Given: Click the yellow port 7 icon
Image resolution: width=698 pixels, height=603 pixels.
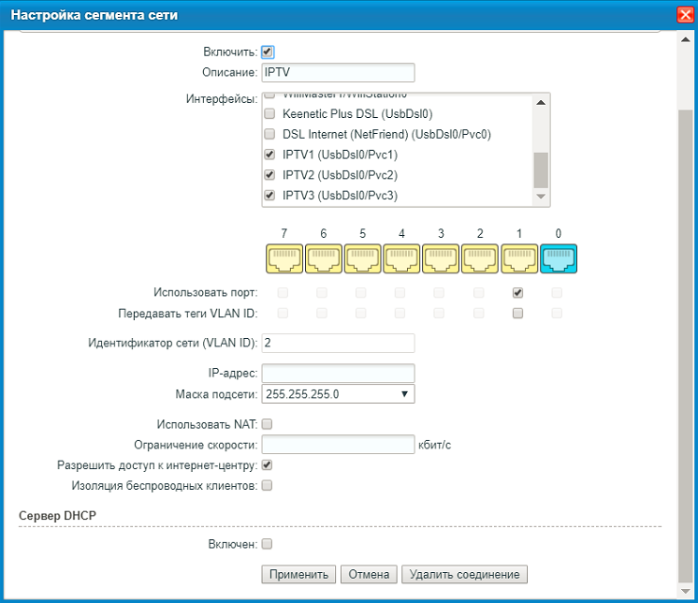Looking at the screenshot, I should point(283,259).
